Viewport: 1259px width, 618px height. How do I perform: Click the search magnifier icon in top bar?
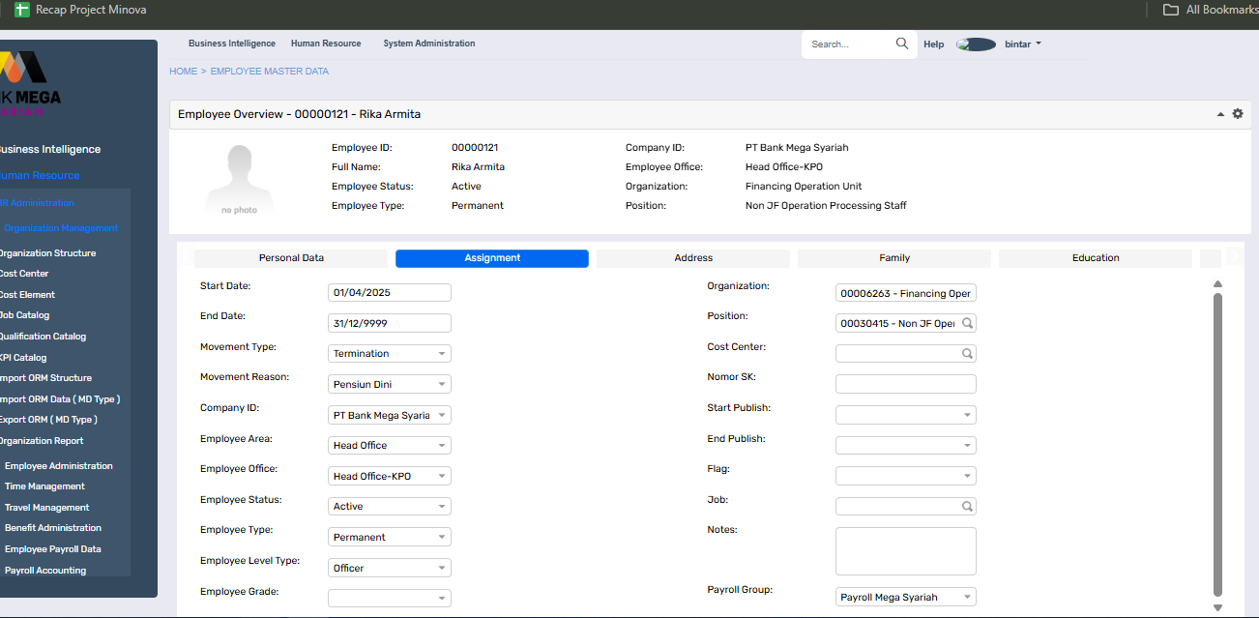point(902,44)
